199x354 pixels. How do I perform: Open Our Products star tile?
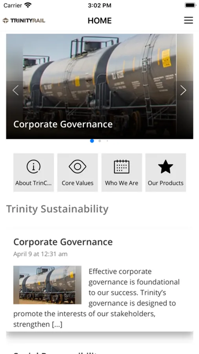click(166, 173)
